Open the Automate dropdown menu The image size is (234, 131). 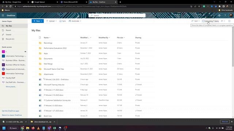(75, 21)
